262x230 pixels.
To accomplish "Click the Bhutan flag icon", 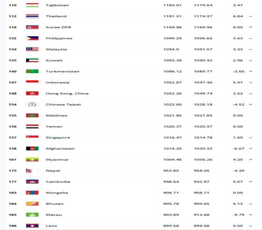I will [x=32, y=204].
